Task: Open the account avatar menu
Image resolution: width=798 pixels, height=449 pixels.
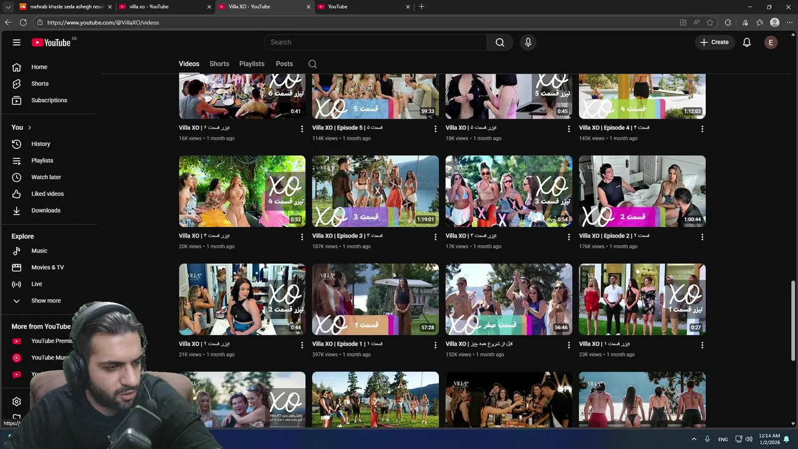Action: pyautogui.click(x=771, y=42)
